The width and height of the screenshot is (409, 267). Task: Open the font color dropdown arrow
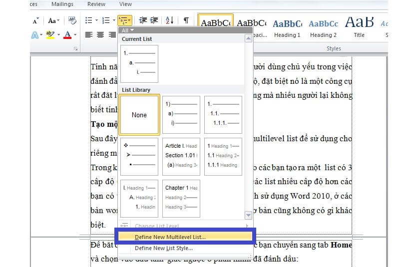[75, 34]
